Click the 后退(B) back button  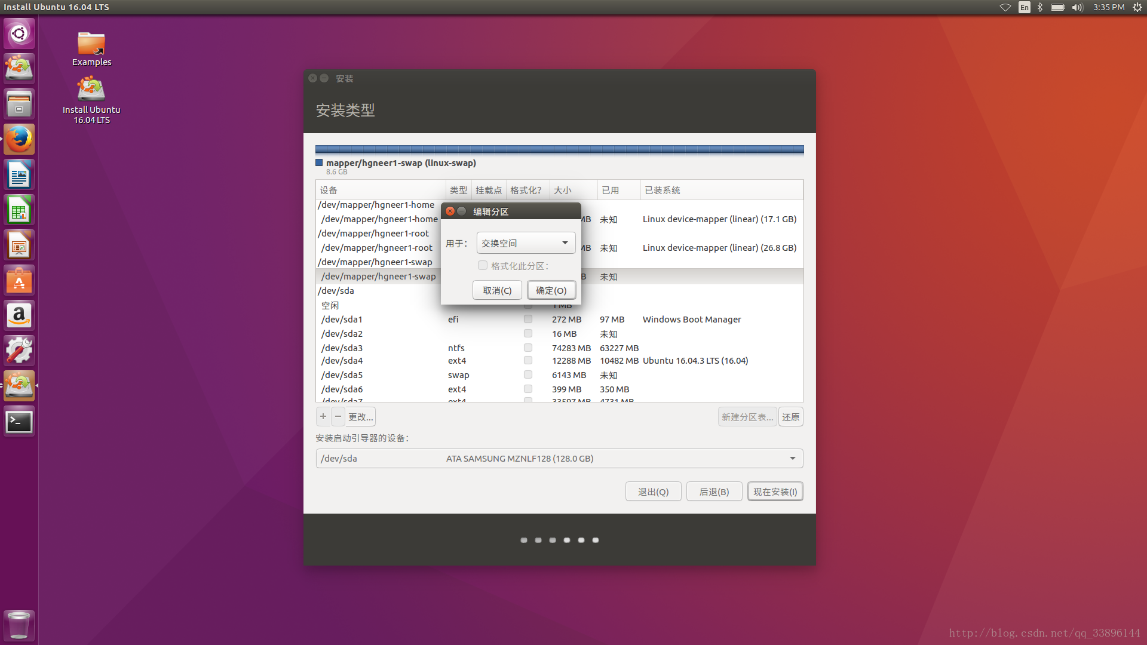click(714, 492)
